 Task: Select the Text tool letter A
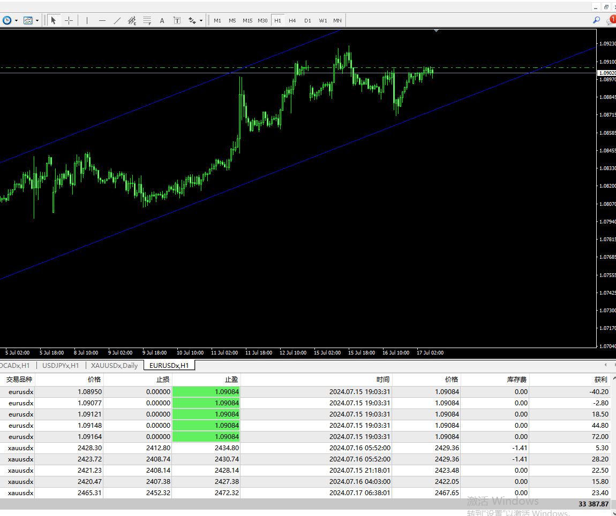(162, 20)
